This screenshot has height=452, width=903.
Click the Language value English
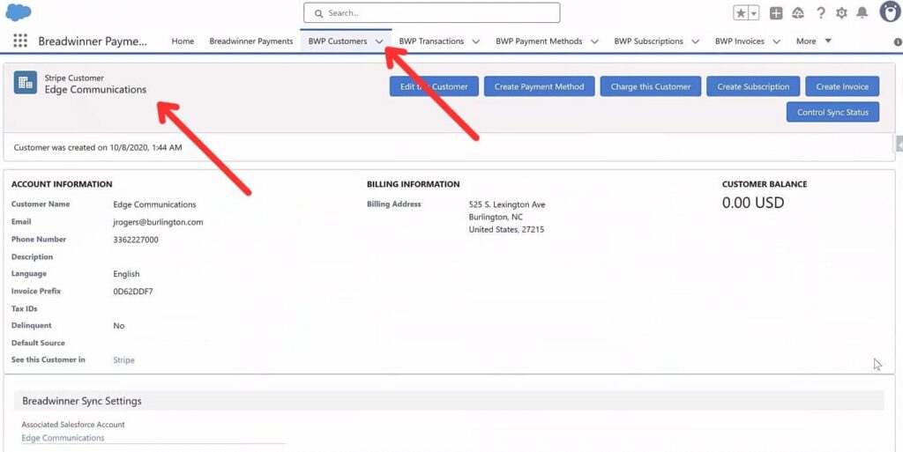(x=126, y=274)
